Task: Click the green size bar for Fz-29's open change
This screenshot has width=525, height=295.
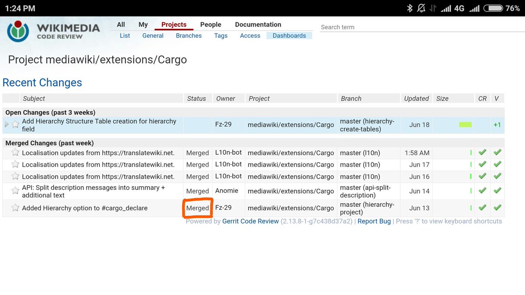Action: [x=465, y=125]
